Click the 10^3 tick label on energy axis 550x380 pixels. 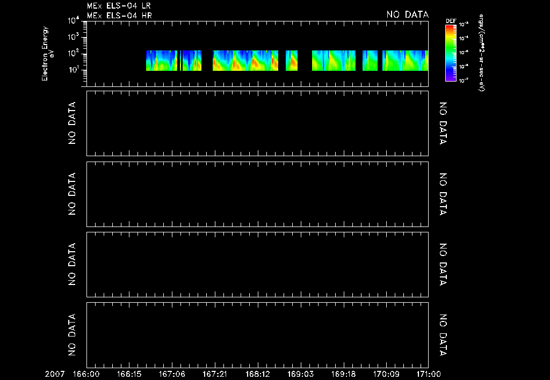74,37
